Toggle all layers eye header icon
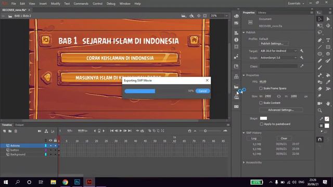The image size is (333, 187). click(x=50, y=140)
